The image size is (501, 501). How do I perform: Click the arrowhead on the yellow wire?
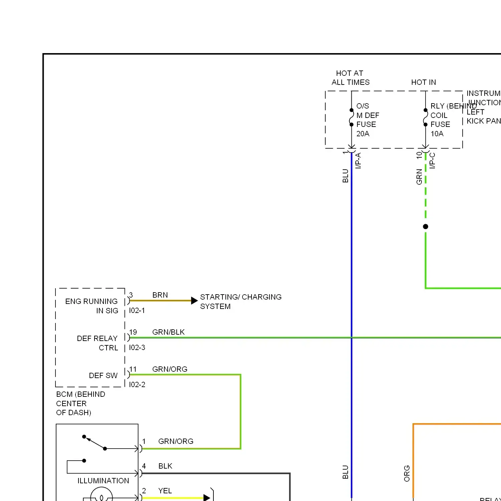click(207, 498)
